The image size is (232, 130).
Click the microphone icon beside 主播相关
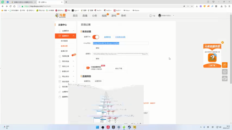pyautogui.click(x=60, y=31)
